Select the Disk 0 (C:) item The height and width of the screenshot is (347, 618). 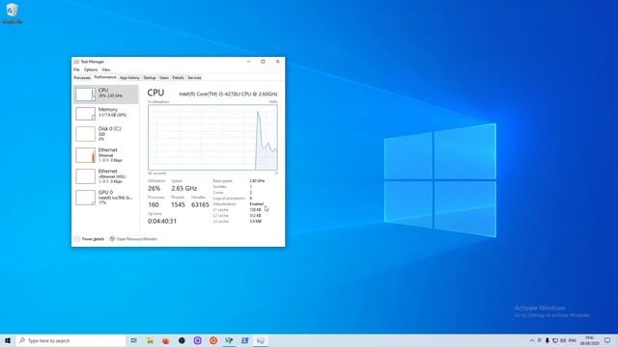coord(105,134)
